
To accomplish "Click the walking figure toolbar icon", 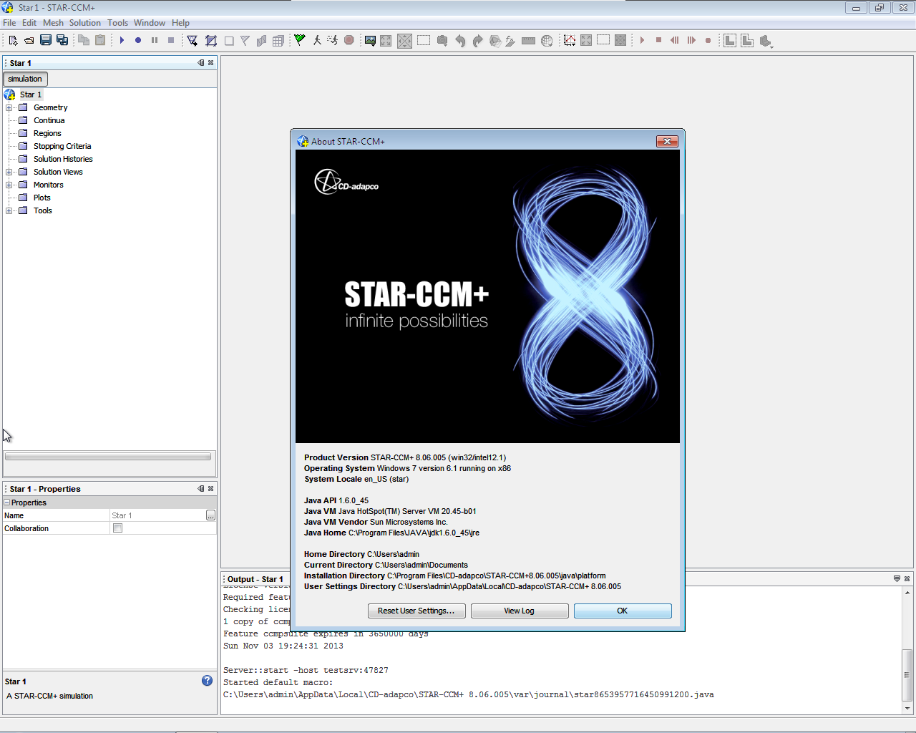I will (317, 40).
